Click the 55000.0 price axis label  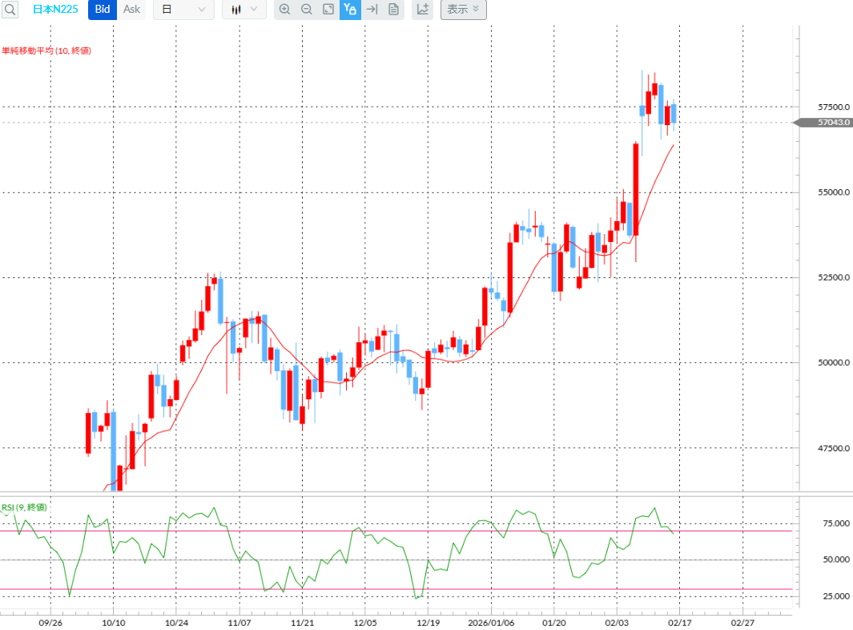point(834,192)
